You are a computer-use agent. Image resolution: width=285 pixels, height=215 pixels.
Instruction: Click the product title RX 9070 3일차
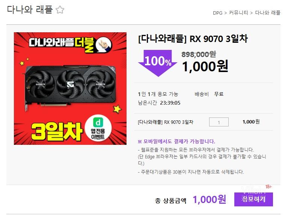tap(193, 39)
